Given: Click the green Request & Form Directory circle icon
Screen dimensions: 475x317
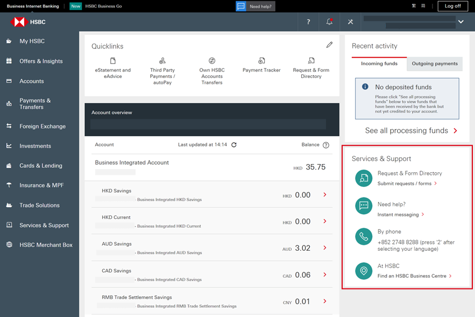Looking at the screenshot, I should click(364, 178).
